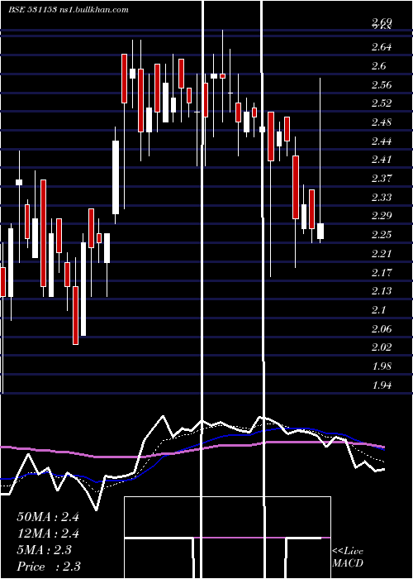This screenshot has width=413, height=579.
Task: Click the 2.13 price axis label
Action: [381, 291]
